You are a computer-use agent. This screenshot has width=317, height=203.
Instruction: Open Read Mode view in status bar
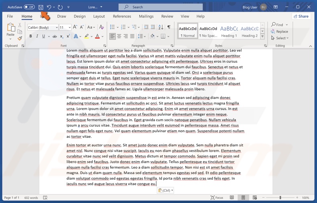click(232, 198)
